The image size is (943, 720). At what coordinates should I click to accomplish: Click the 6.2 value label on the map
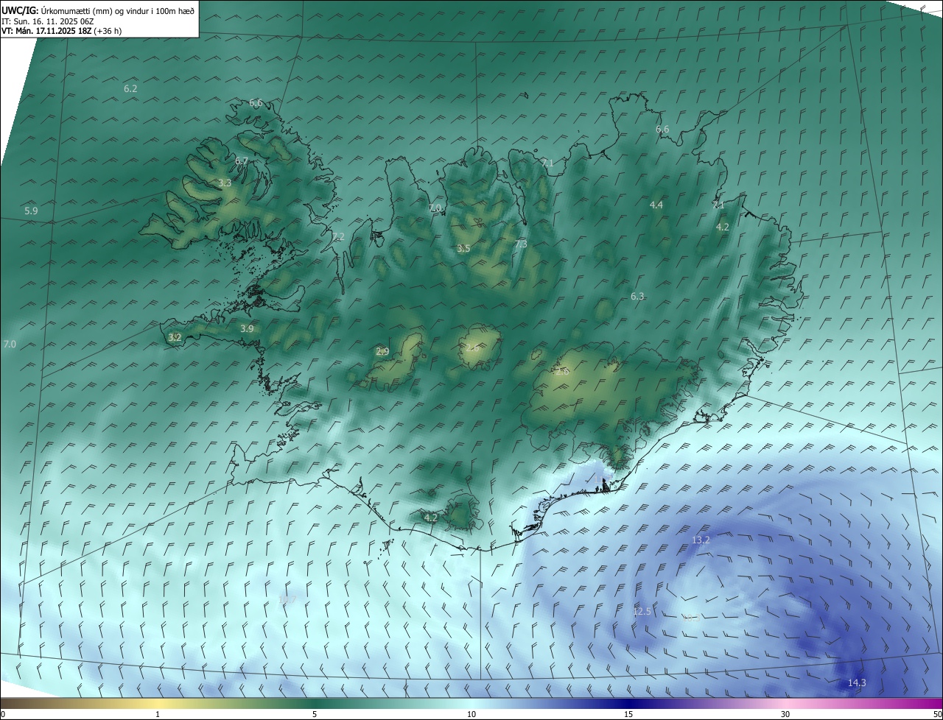point(130,88)
